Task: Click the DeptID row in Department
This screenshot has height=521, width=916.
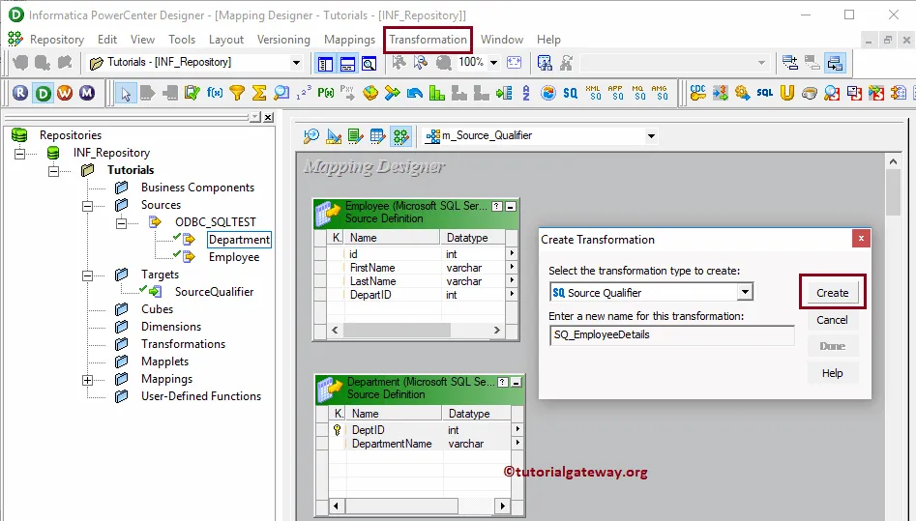Action: coord(419,430)
